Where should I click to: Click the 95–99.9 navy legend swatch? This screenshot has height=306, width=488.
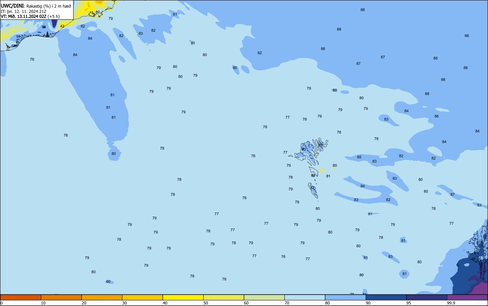point(427,297)
